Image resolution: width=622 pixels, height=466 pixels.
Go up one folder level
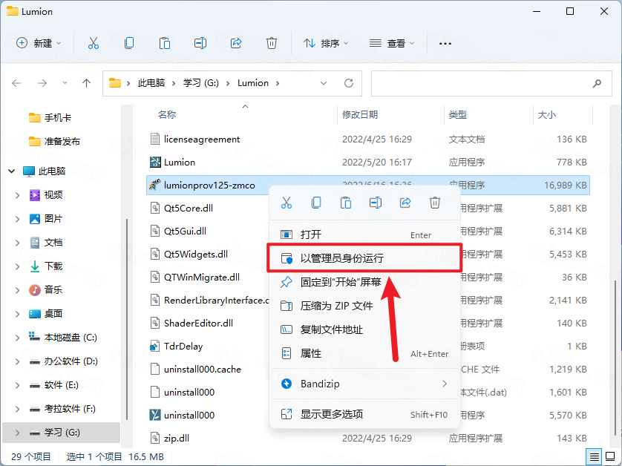click(x=87, y=83)
